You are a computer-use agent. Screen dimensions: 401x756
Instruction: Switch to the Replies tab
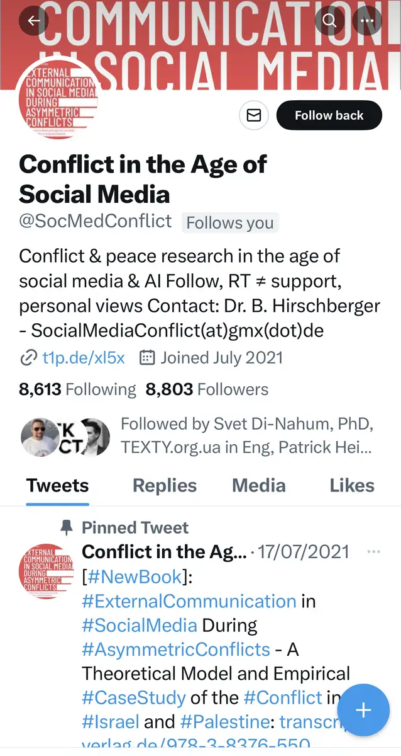(165, 485)
